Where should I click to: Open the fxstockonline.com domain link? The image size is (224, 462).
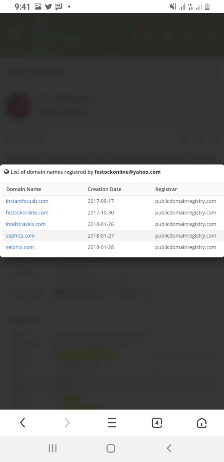[27, 213]
